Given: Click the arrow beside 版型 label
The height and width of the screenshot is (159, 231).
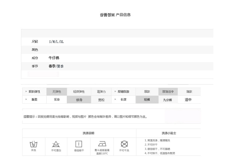Looking at the screenshot, I should click(x=26, y=100).
